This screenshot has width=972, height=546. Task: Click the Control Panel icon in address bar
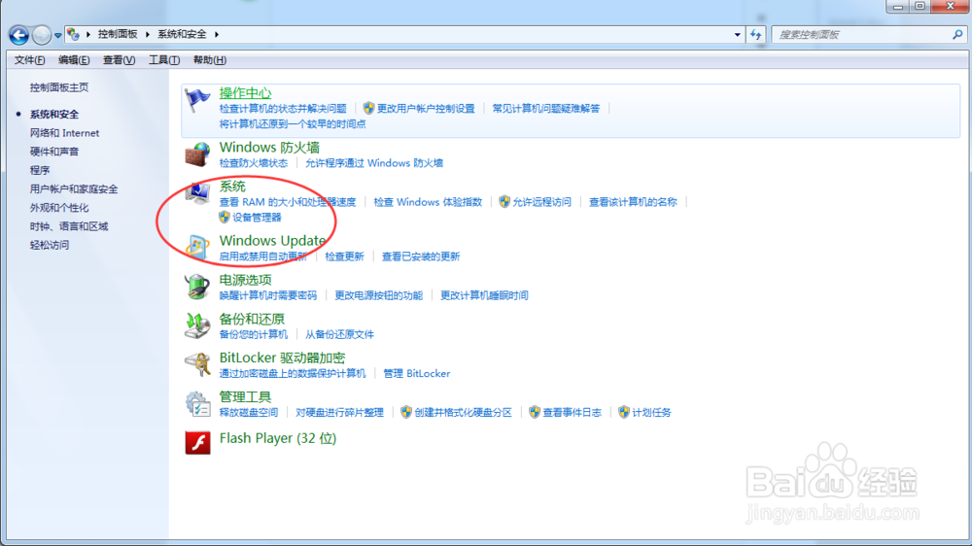tap(73, 34)
